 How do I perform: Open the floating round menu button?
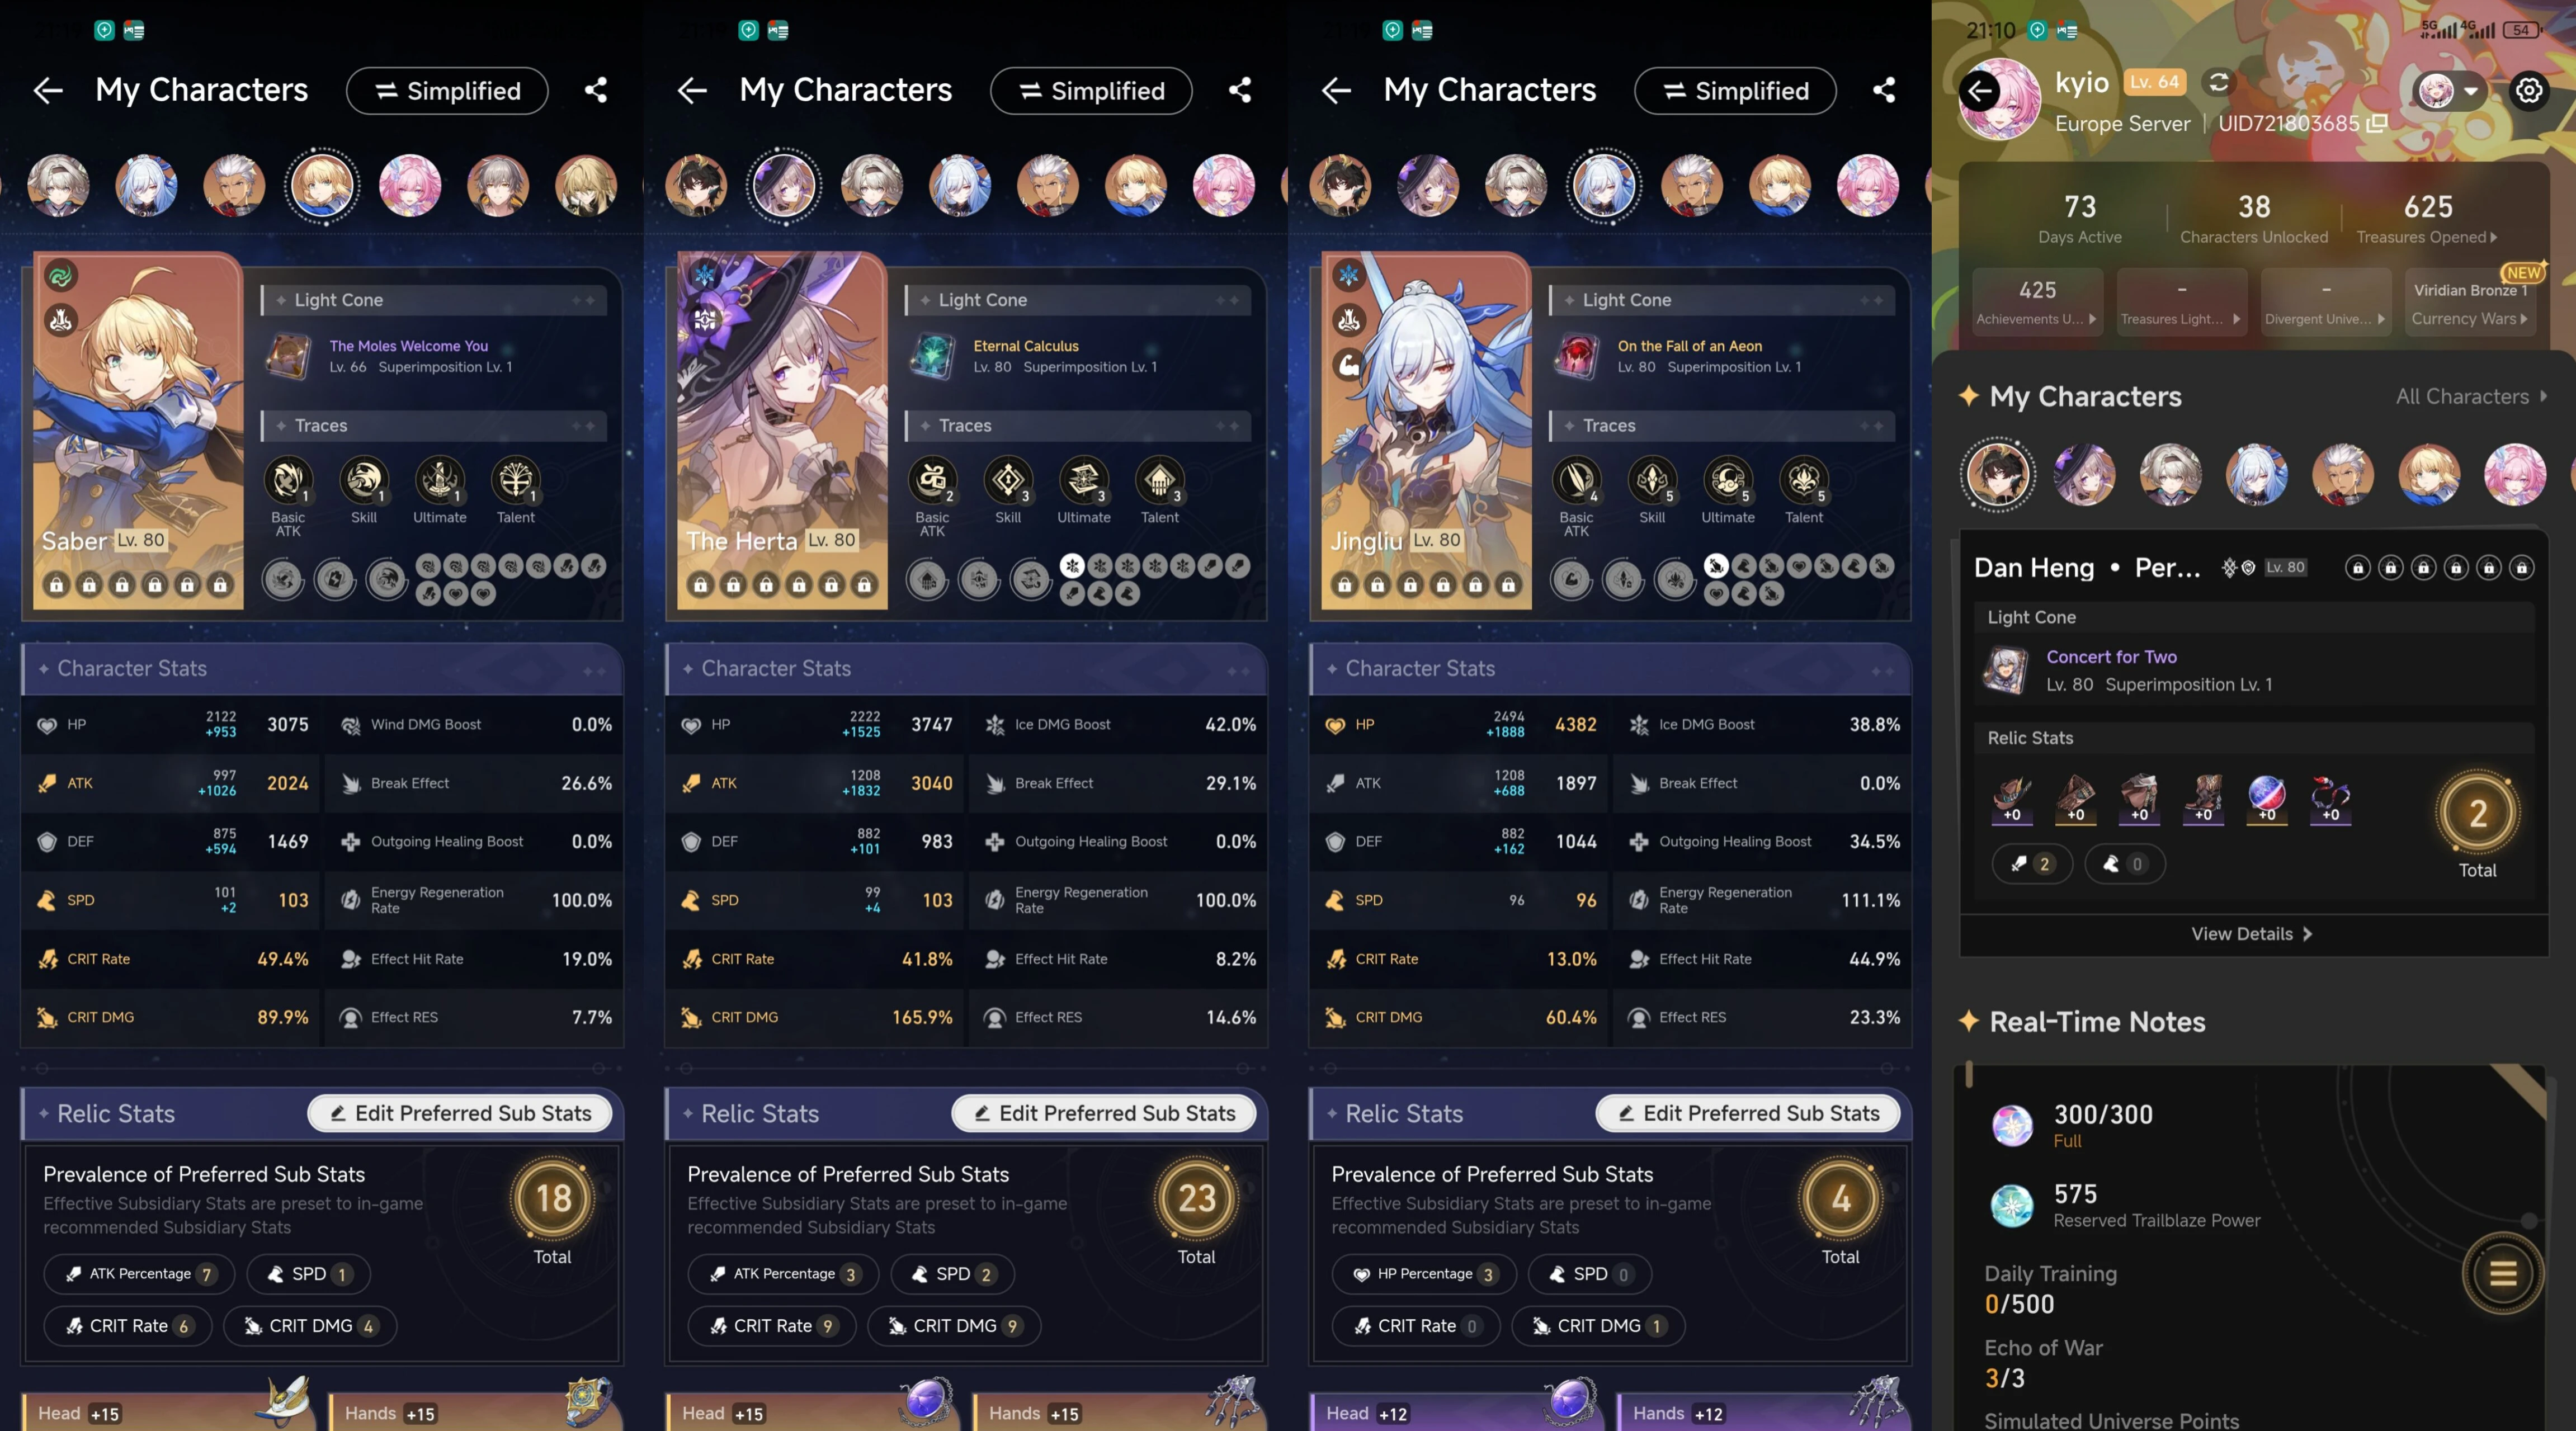point(2503,1274)
